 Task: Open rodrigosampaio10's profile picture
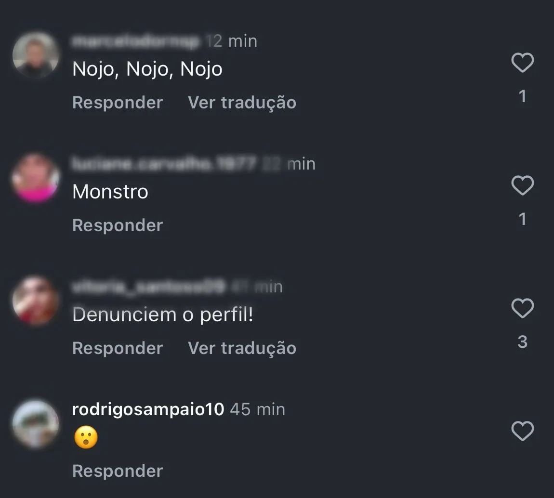coord(35,424)
